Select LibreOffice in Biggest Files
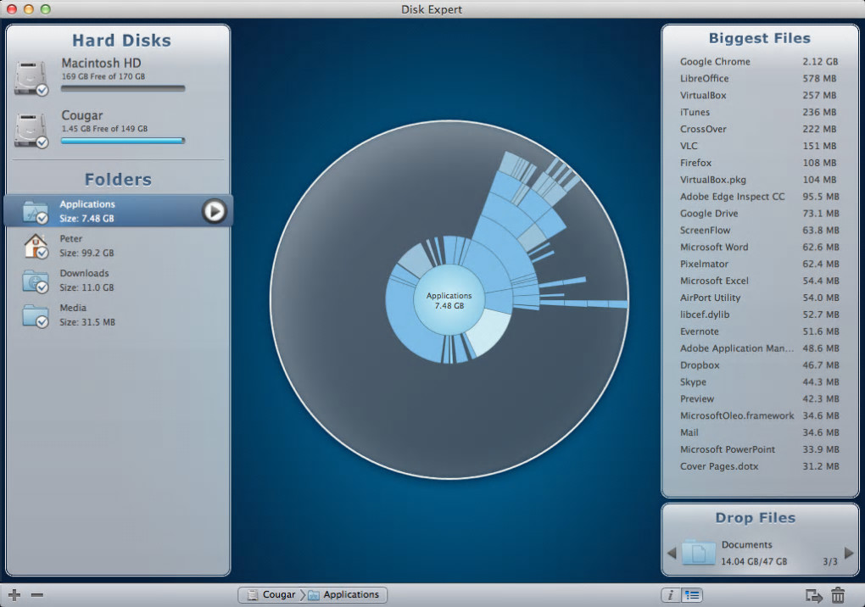The height and width of the screenshot is (607, 865). (x=759, y=78)
